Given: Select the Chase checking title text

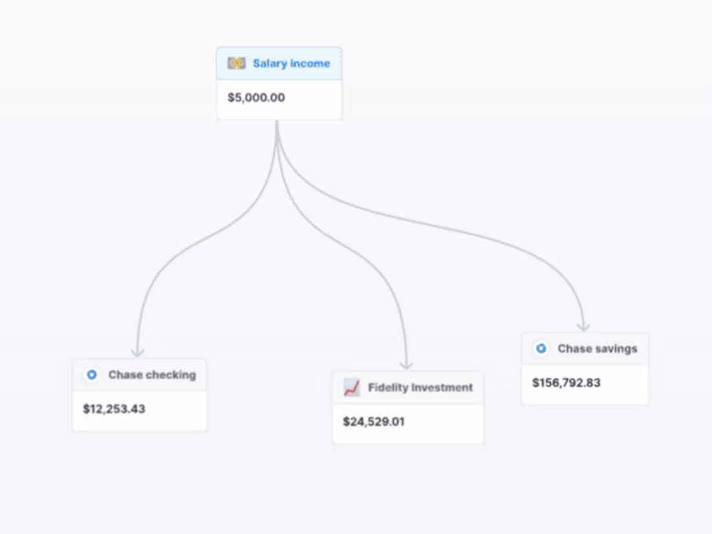Looking at the screenshot, I should pos(152,375).
